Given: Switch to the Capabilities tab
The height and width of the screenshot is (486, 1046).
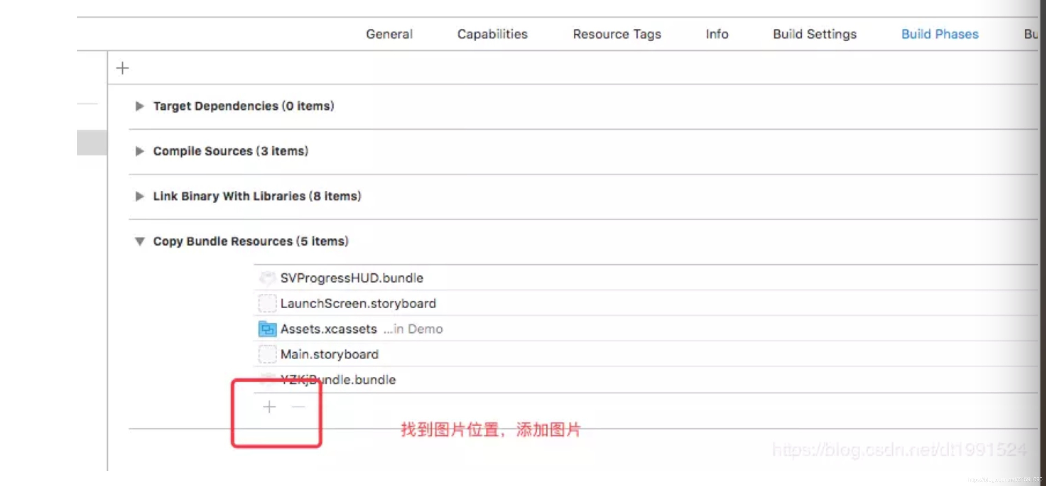Looking at the screenshot, I should pos(492,34).
